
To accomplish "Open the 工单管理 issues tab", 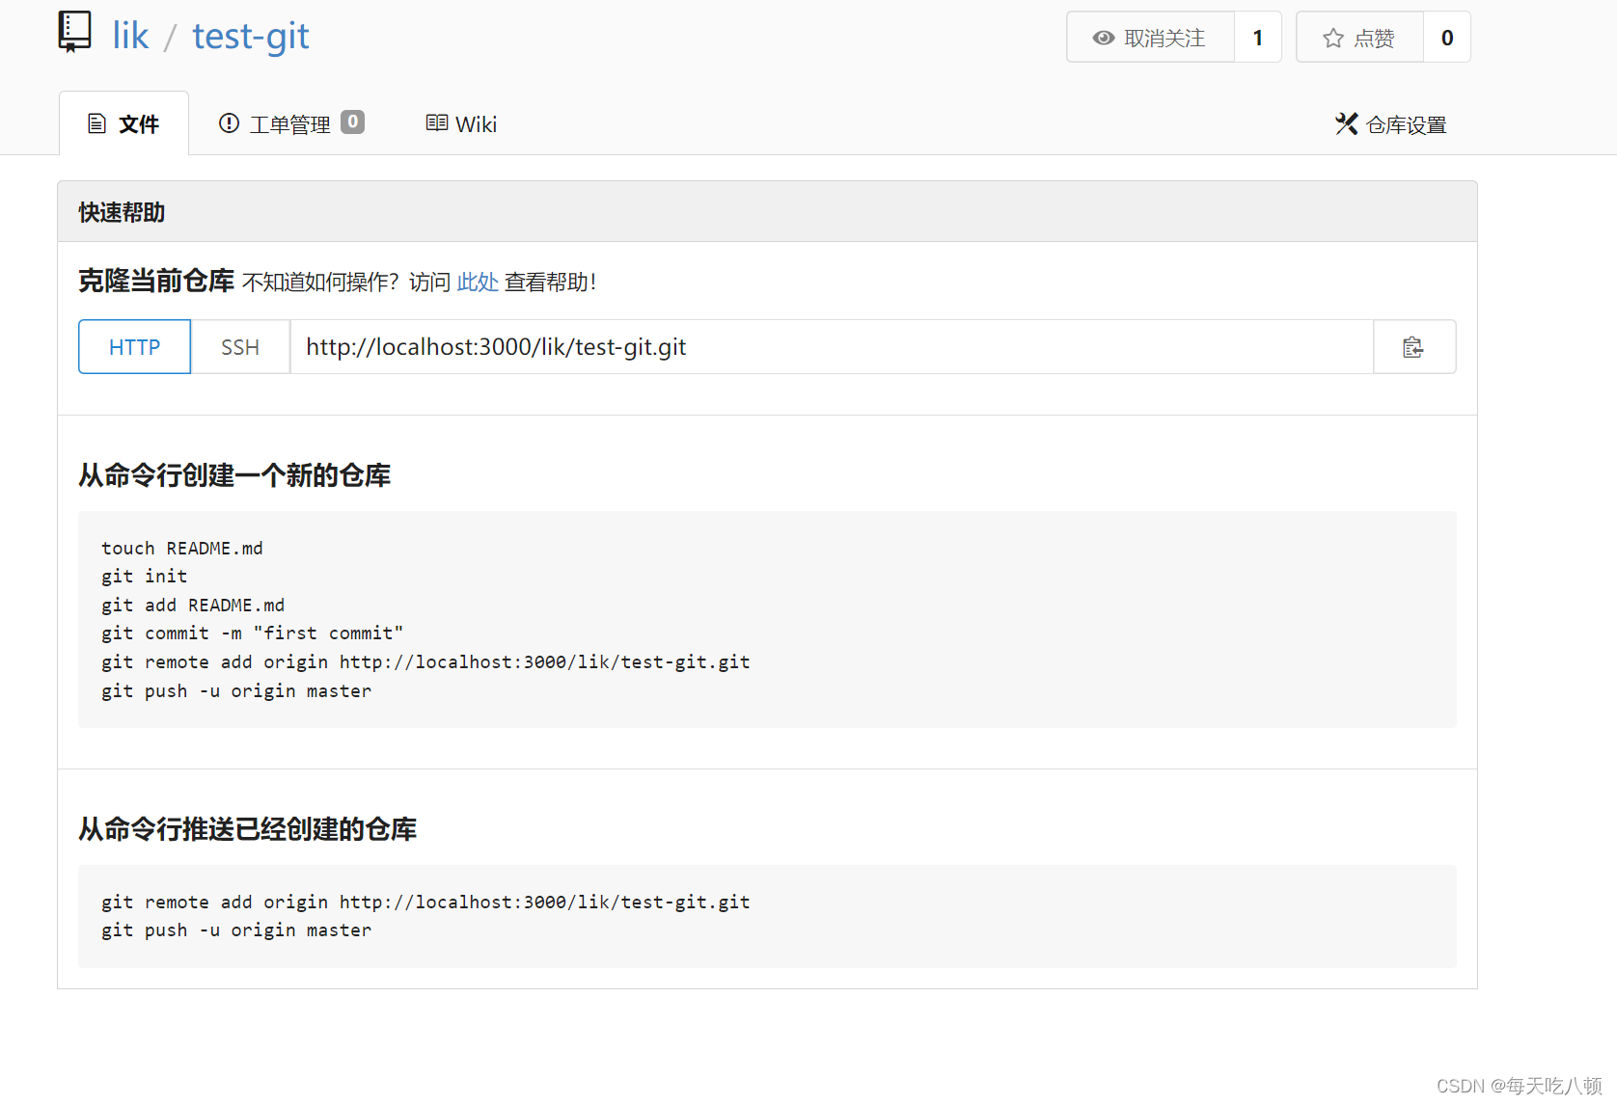I will coord(291,123).
